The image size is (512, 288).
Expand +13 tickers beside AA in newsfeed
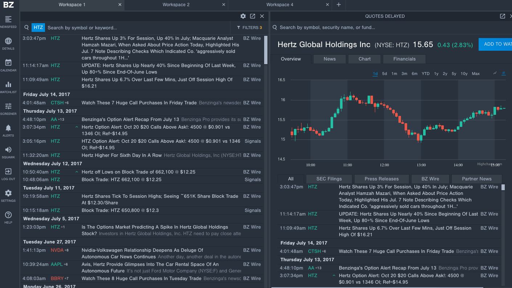61,120
